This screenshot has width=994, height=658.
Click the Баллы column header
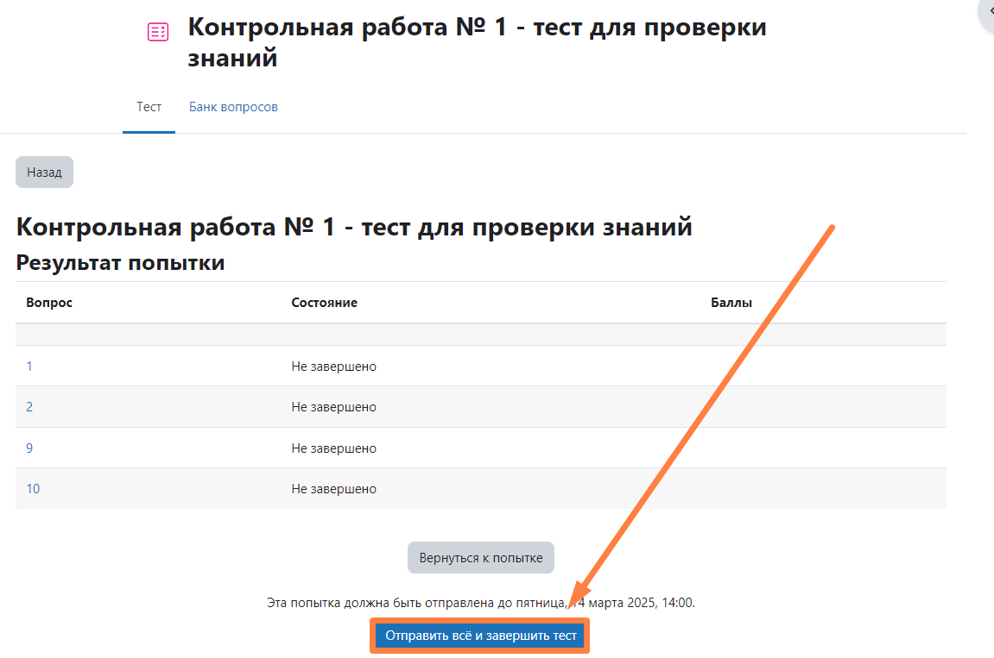731,303
